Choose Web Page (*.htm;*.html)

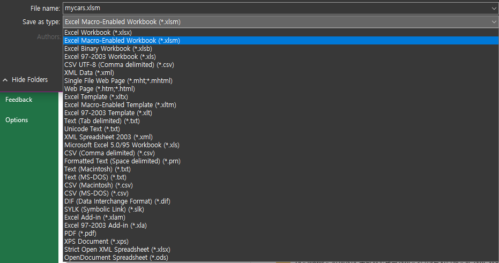click(x=281, y=89)
